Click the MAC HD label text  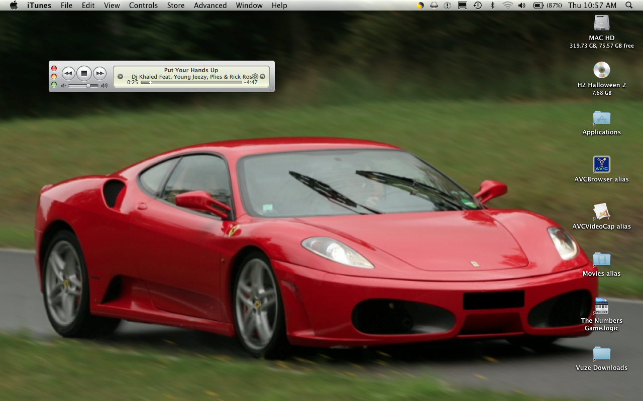[602, 38]
